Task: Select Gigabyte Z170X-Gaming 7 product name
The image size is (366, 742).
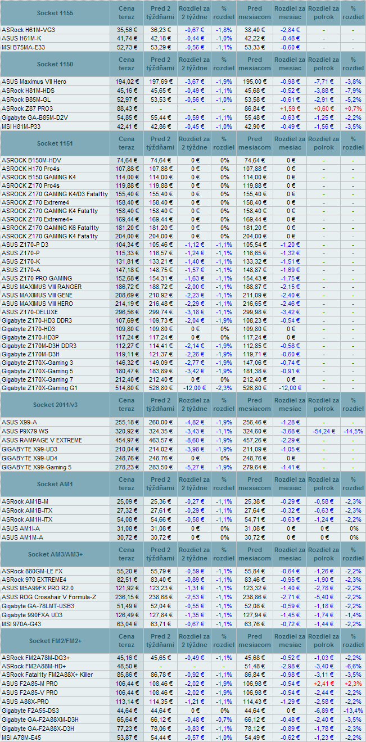Action: 37,379
